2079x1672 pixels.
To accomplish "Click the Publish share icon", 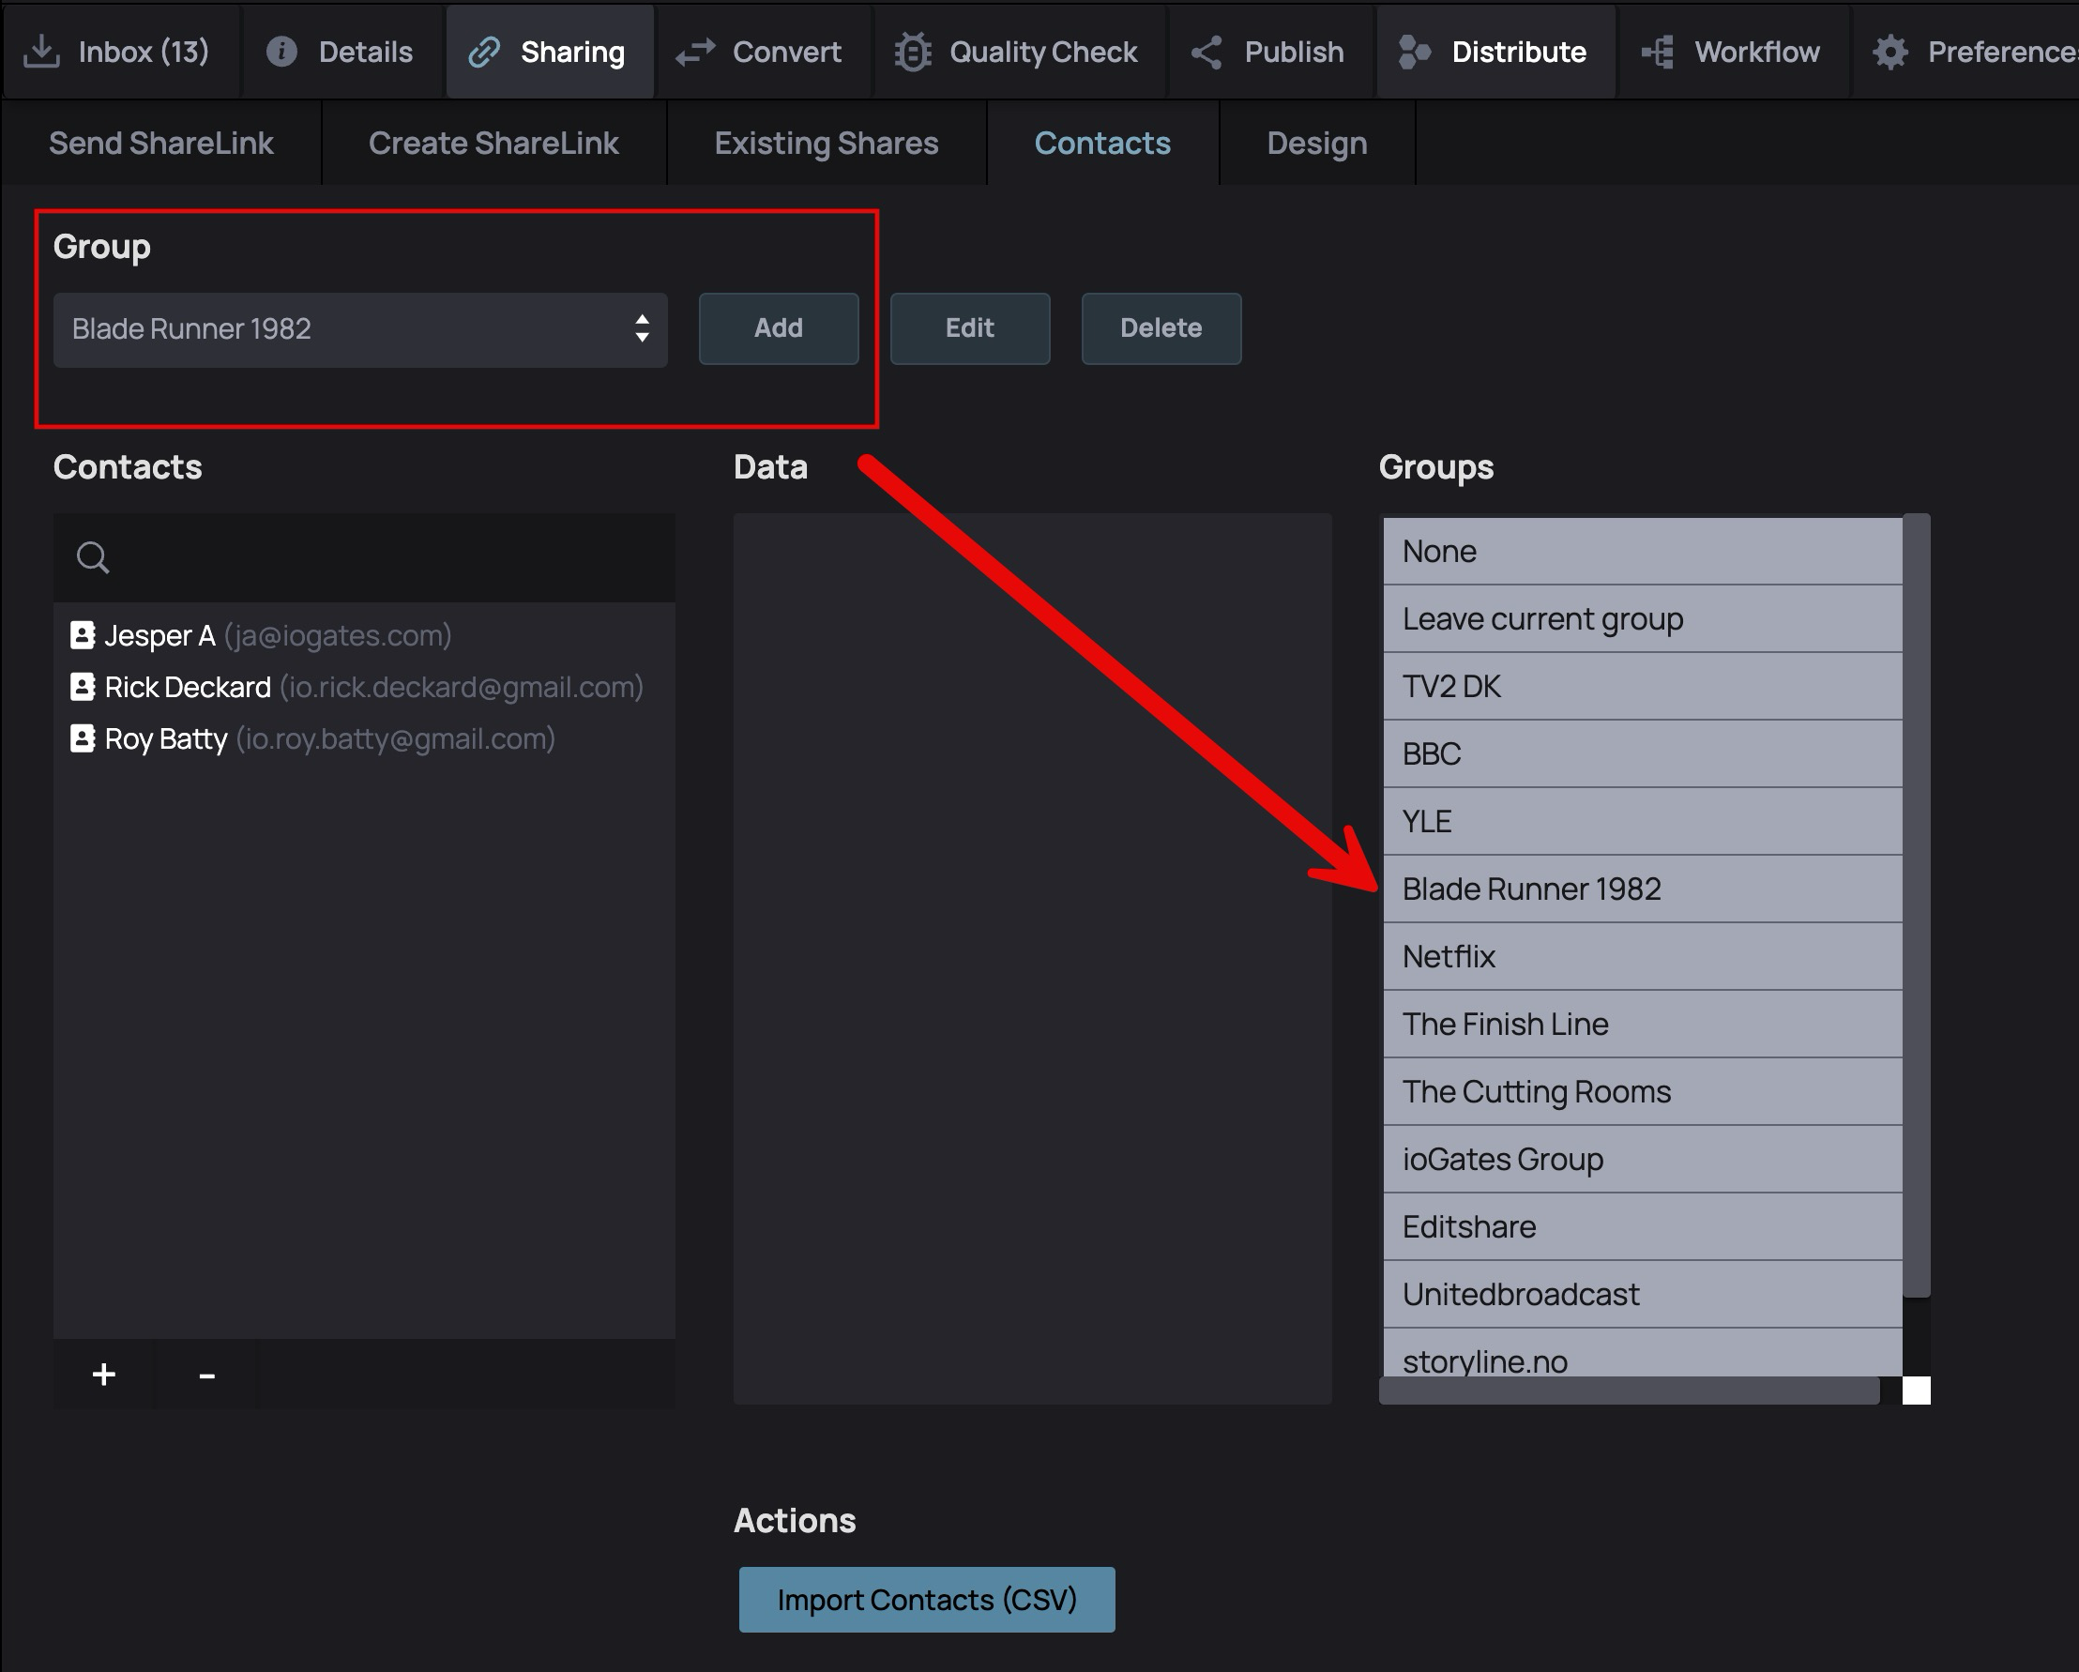I will click(x=1207, y=52).
